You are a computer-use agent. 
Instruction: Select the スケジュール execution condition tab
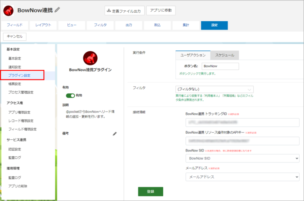(225, 55)
